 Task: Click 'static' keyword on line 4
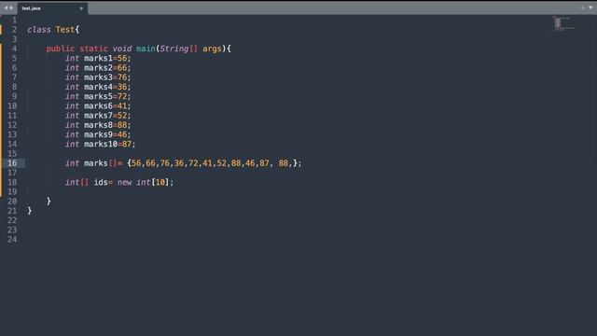click(93, 49)
